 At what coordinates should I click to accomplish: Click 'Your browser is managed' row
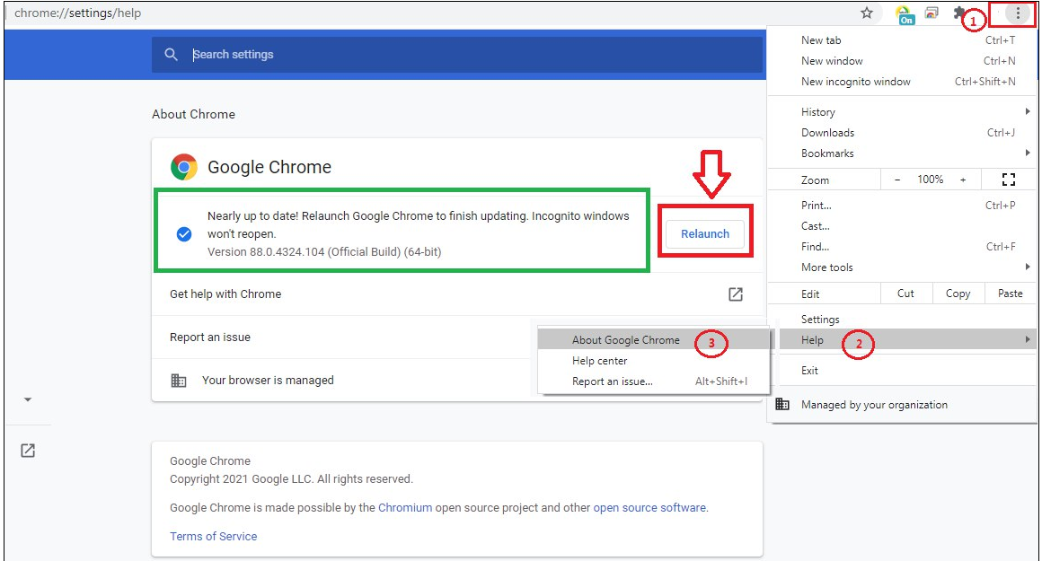[456, 381]
